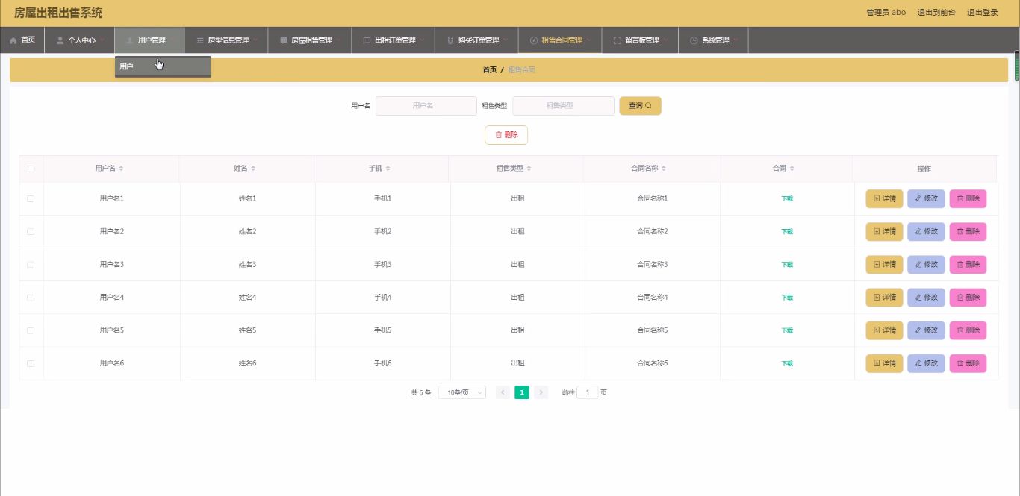Click 修改 for row 用户名3
This screenshot has width=1020, height=496.
926,265
